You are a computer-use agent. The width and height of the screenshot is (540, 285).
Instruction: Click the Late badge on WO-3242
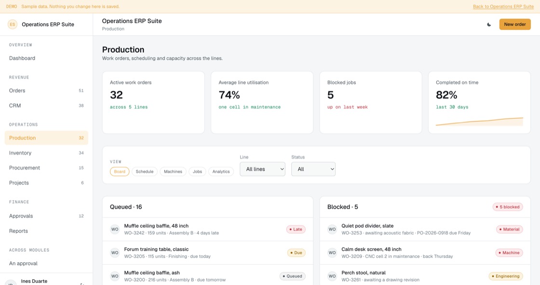click(296, 229)
